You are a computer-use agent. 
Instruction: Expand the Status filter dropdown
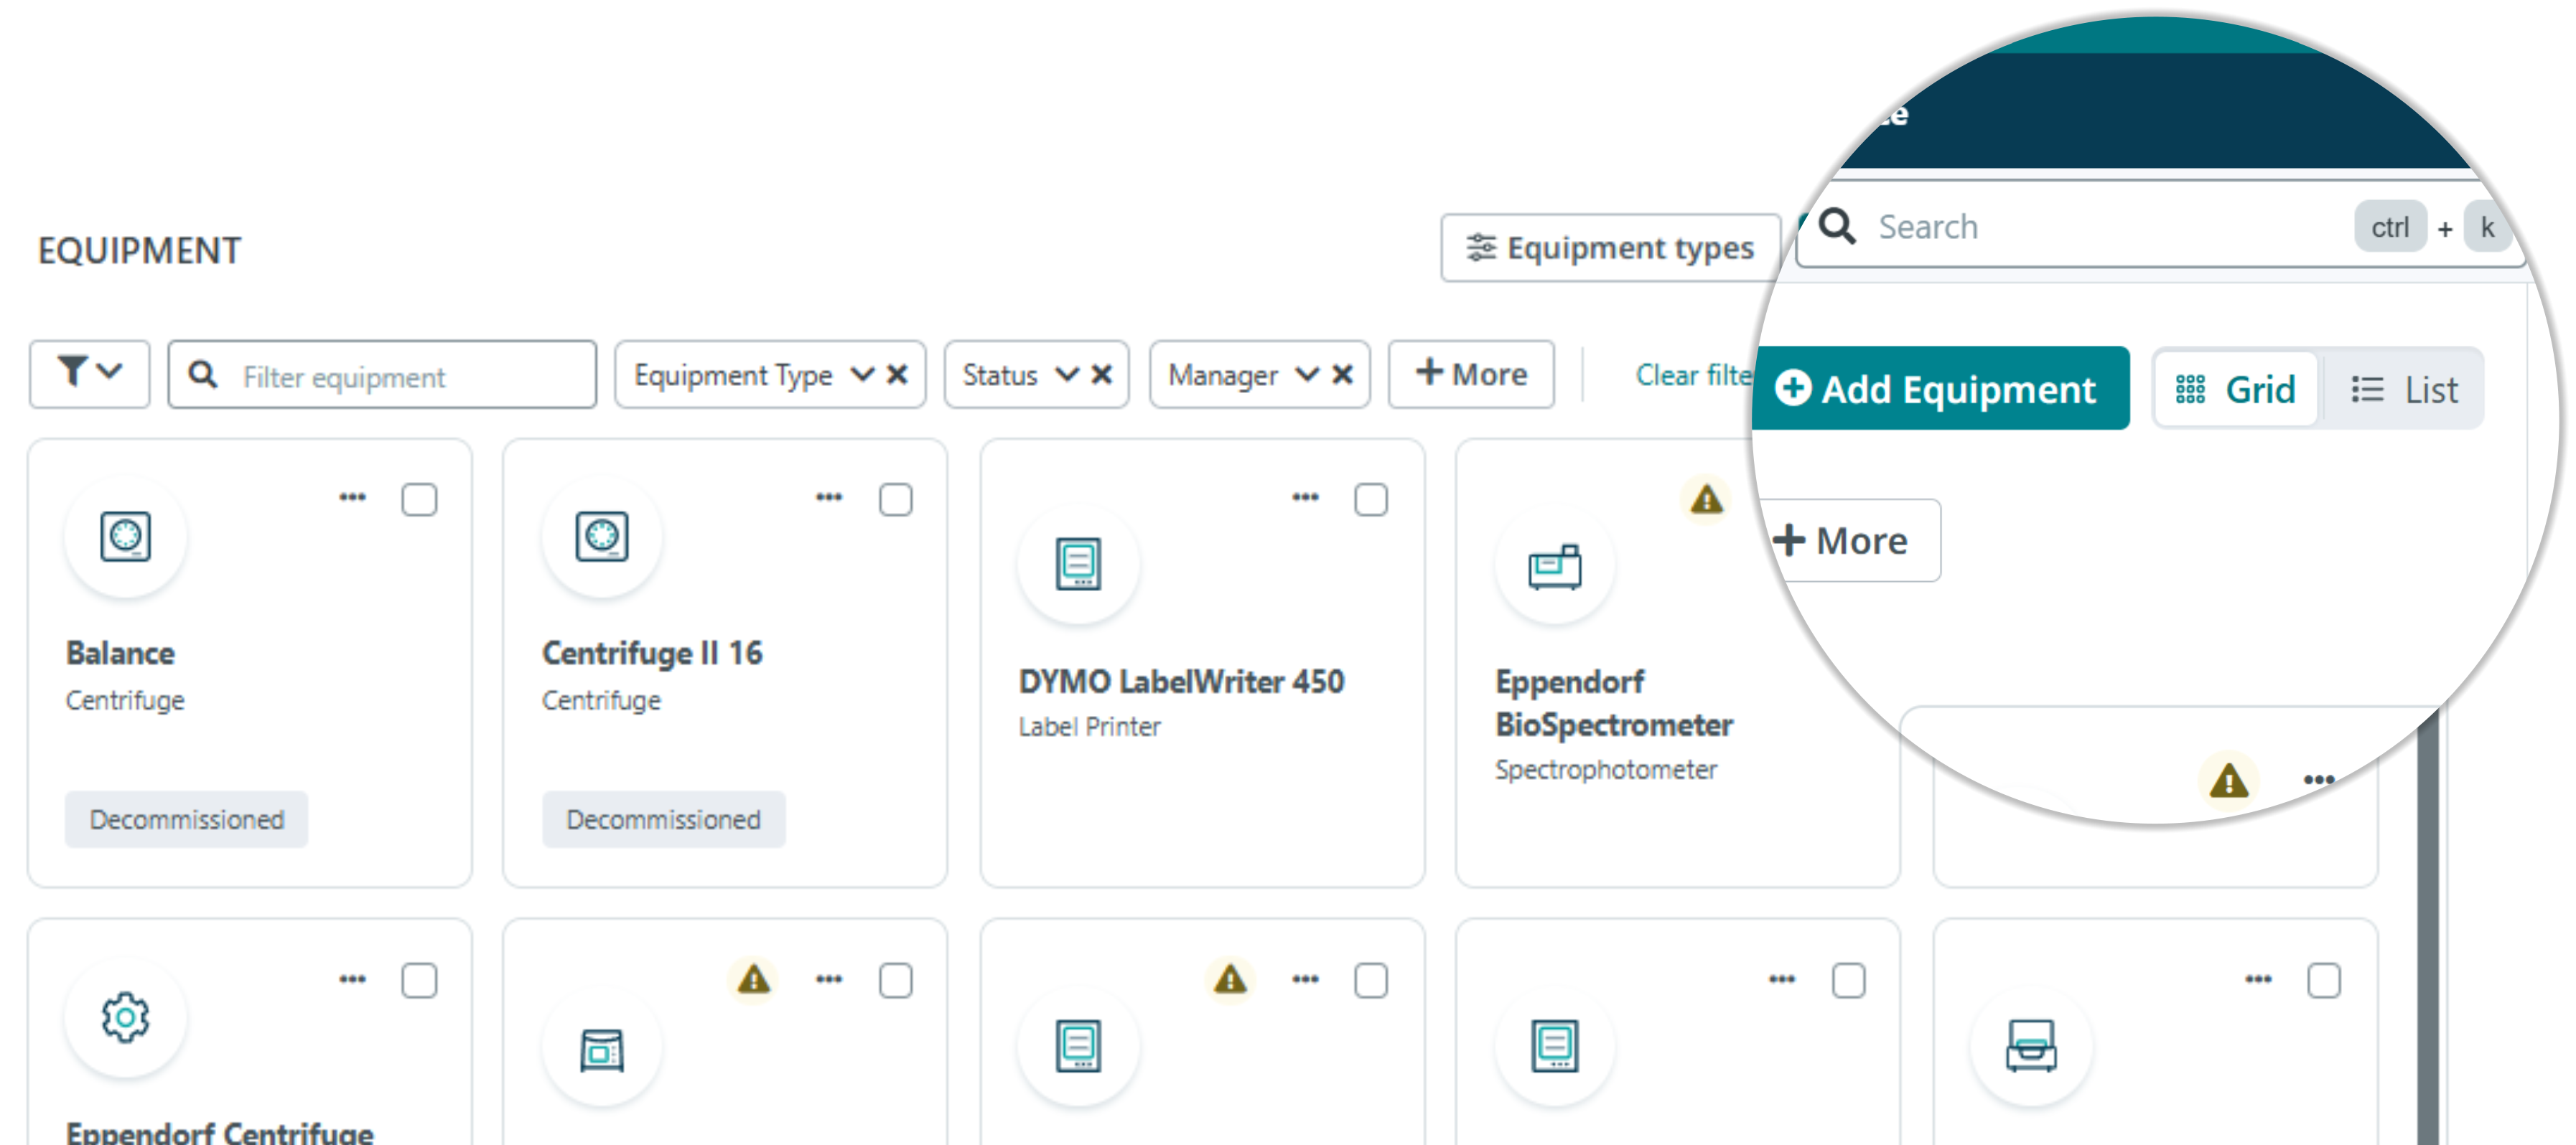click(1067, 374)
